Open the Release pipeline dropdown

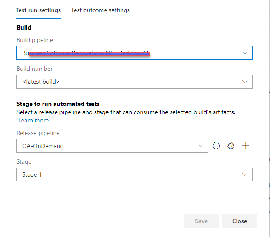112,146
